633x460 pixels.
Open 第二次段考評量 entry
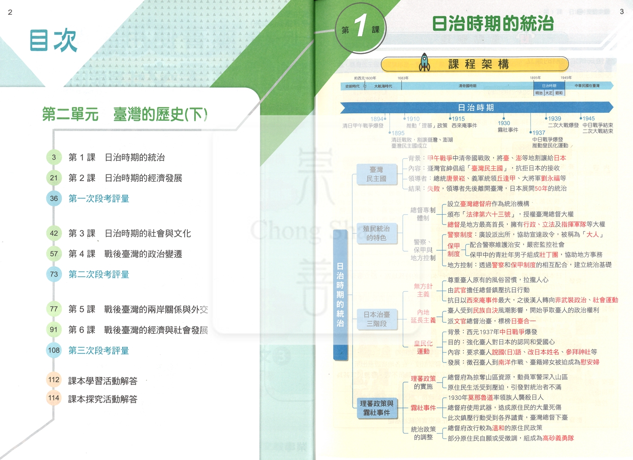99,274
